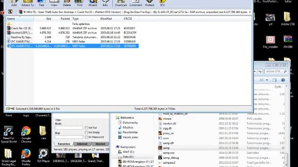
Task: Open the Wizard toolbar tool
Action: coord(93,3)
